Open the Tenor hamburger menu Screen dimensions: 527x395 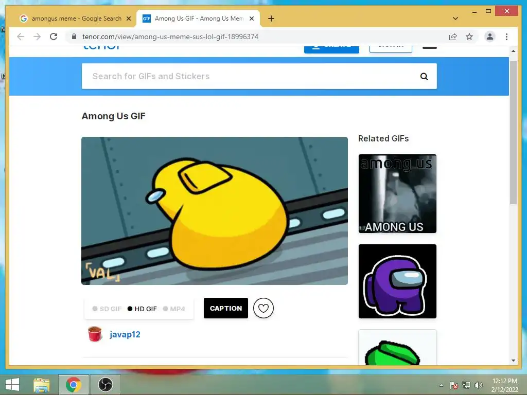point(430,48)
